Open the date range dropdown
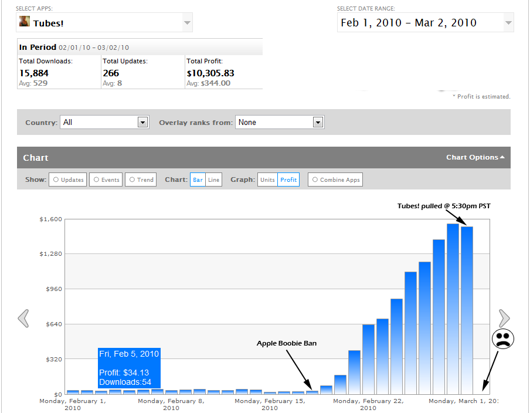Screen dimensions: 530x413 (x=508, y=23)
